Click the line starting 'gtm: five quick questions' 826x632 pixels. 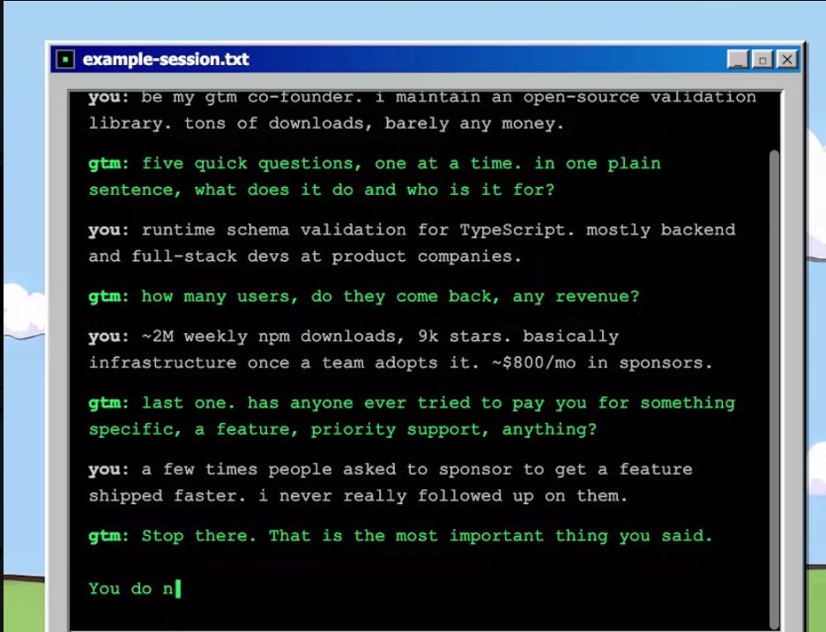[375, 164]
